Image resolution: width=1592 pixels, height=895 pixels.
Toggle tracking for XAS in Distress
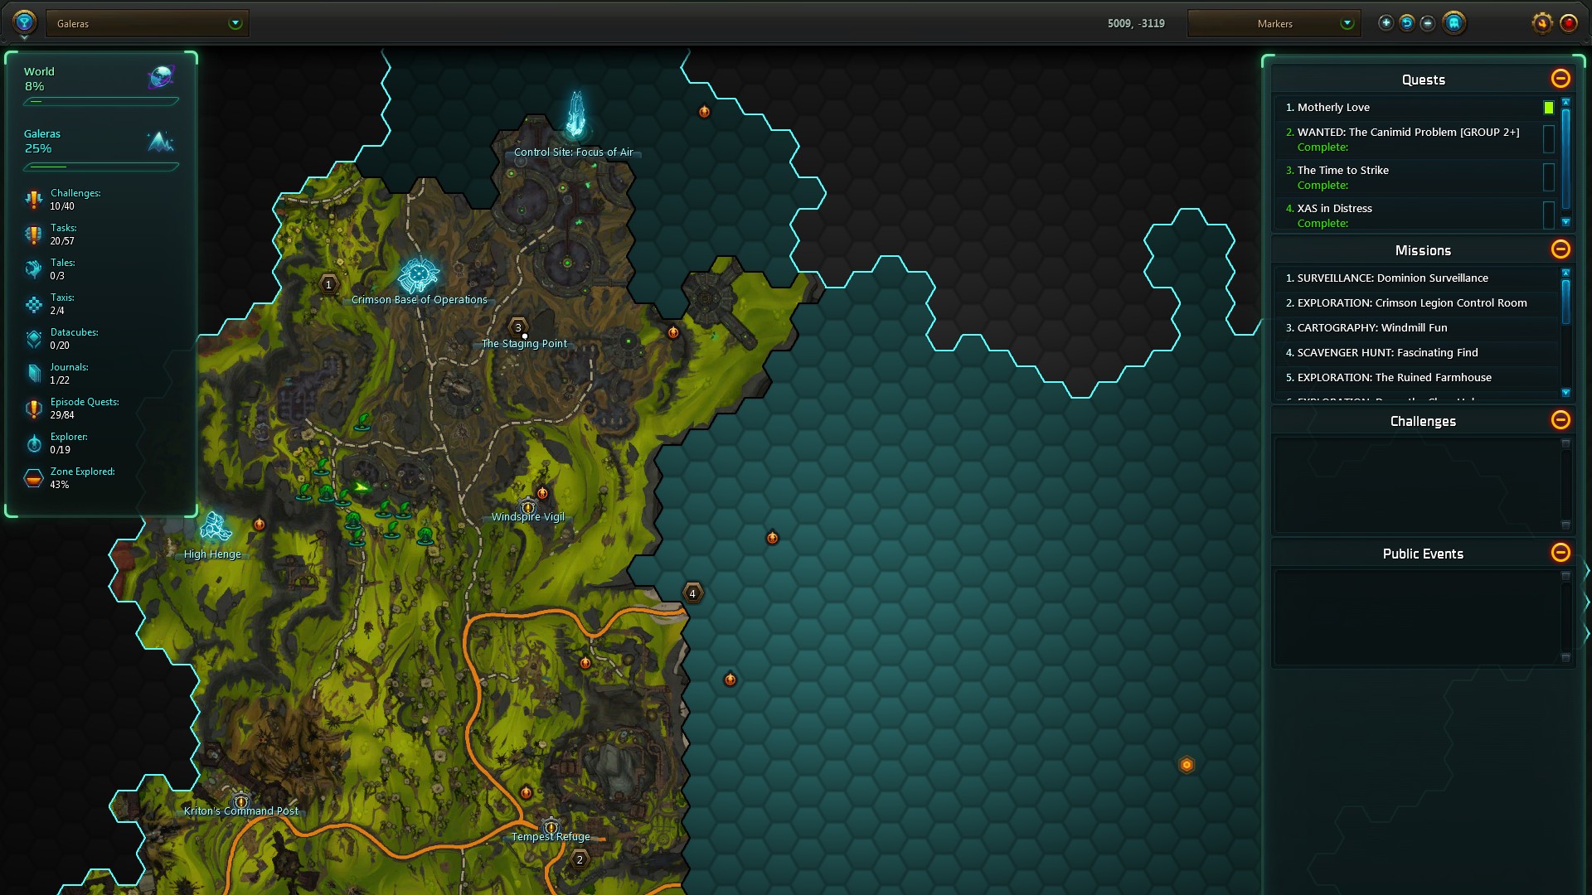pos(1548,215)
